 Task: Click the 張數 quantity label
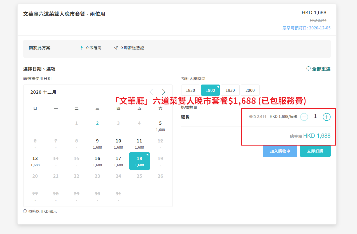[185, 117]
